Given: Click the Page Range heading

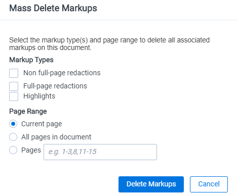Looking at the screenshot, I should (28, 111).
